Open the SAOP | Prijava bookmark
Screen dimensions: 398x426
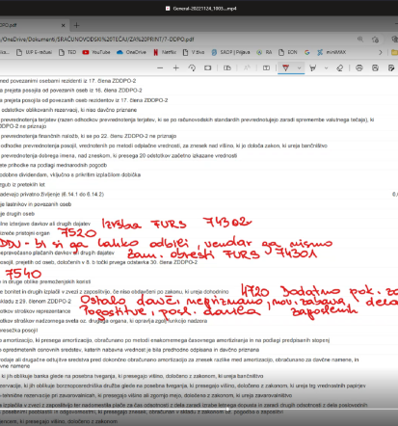pyautogui.click(x=230, y=52)
